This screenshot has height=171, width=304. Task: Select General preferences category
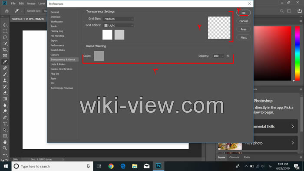click(55, 12)
